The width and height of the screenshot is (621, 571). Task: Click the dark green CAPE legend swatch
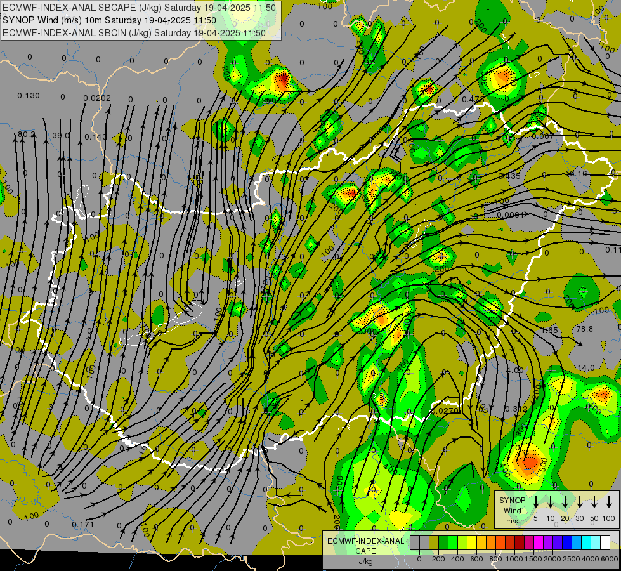443,542
